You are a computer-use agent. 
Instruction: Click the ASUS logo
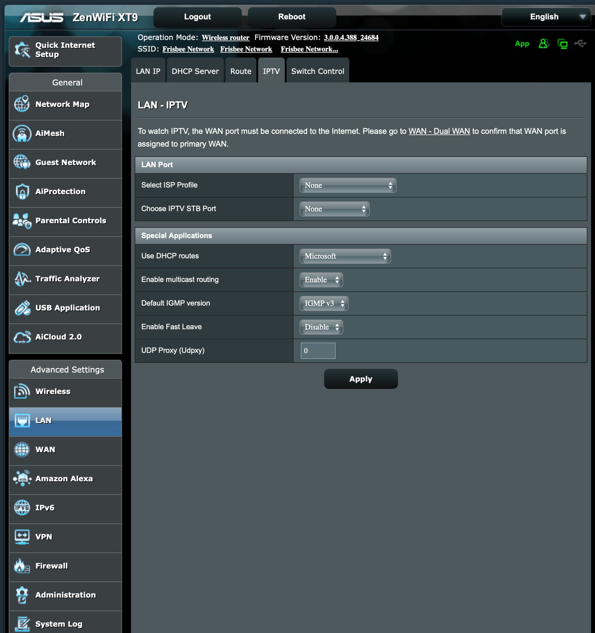click(x=42, y=17)
